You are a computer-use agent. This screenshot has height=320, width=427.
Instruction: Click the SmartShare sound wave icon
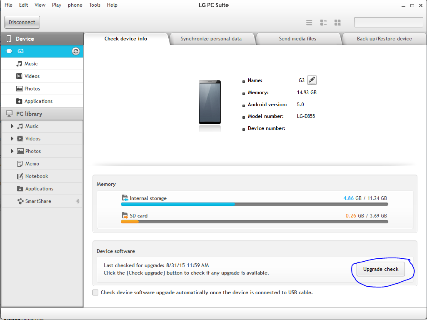coord(77,201)
